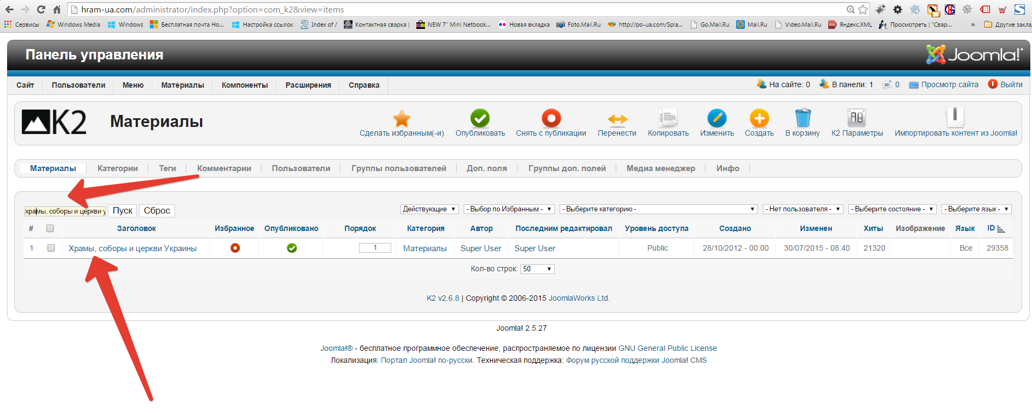Check the checkbox for Храмы item row
Image resolution: width=1032 pixels, height=413 pixels.
point(51,248)
